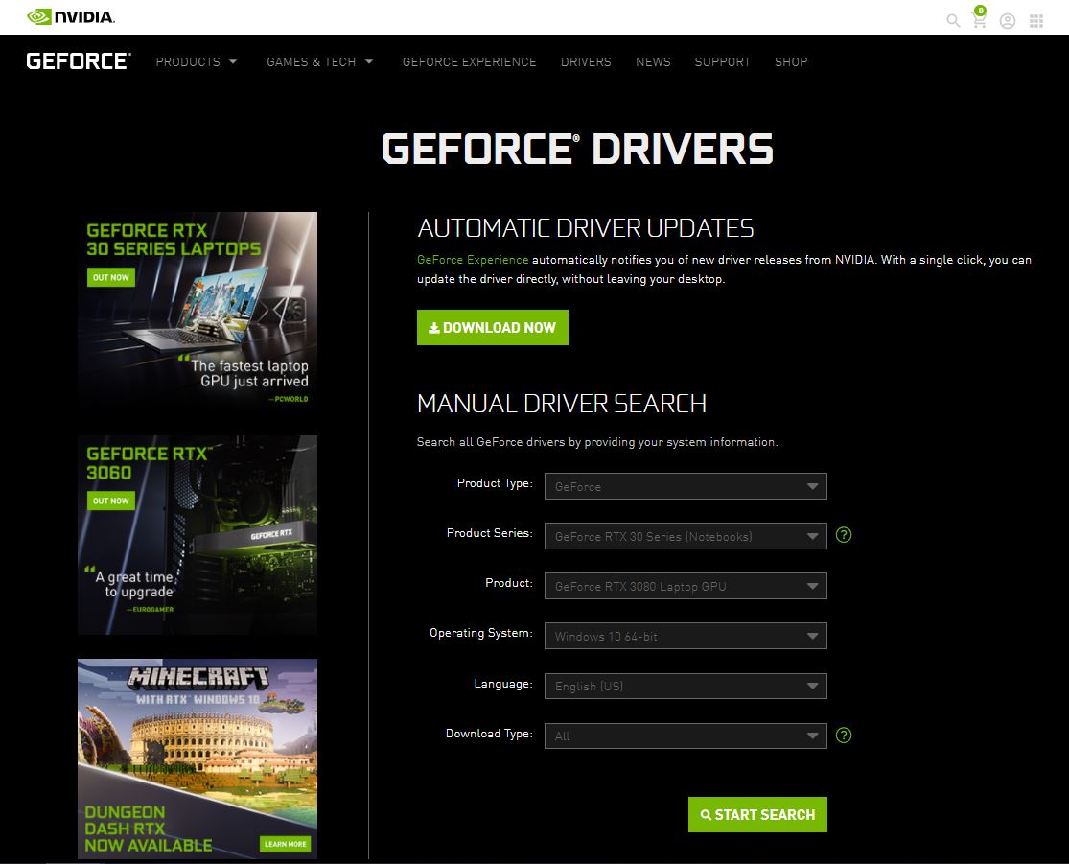The width and height of the screenshot is (1069, 864).
Task: Select the DRIVERS menu item
Action: pos(586,61)
